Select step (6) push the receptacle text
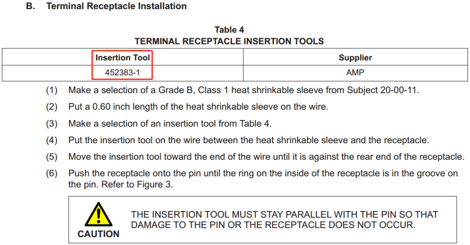Screen dimensions: 470x245 pos(263,179)
